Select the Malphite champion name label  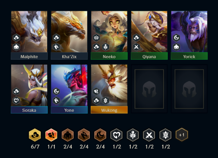pyautogui.click(x=29, y=56)
